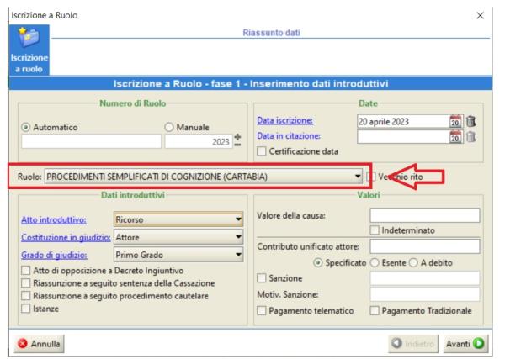Click the Atto introduttivo link
This screenshot has height=359, width=505.
[54, 220]
